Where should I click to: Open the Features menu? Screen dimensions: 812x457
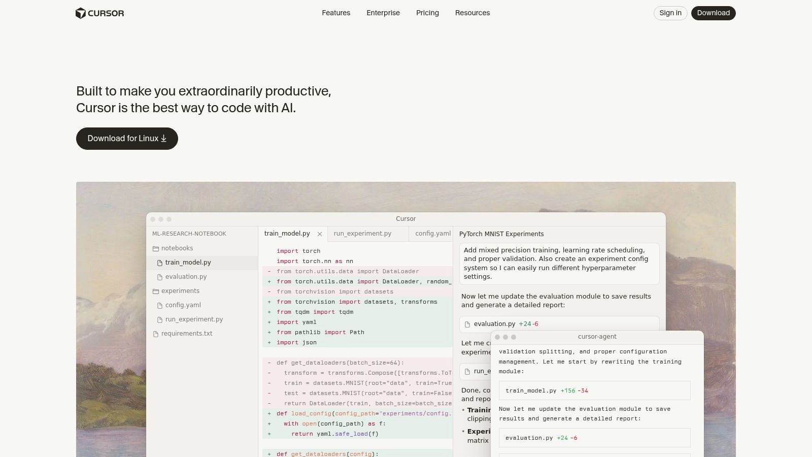coord(336,13)
